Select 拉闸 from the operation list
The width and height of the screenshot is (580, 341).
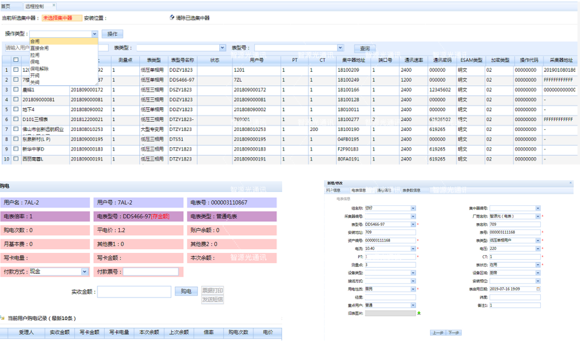[x=64, y=55]
